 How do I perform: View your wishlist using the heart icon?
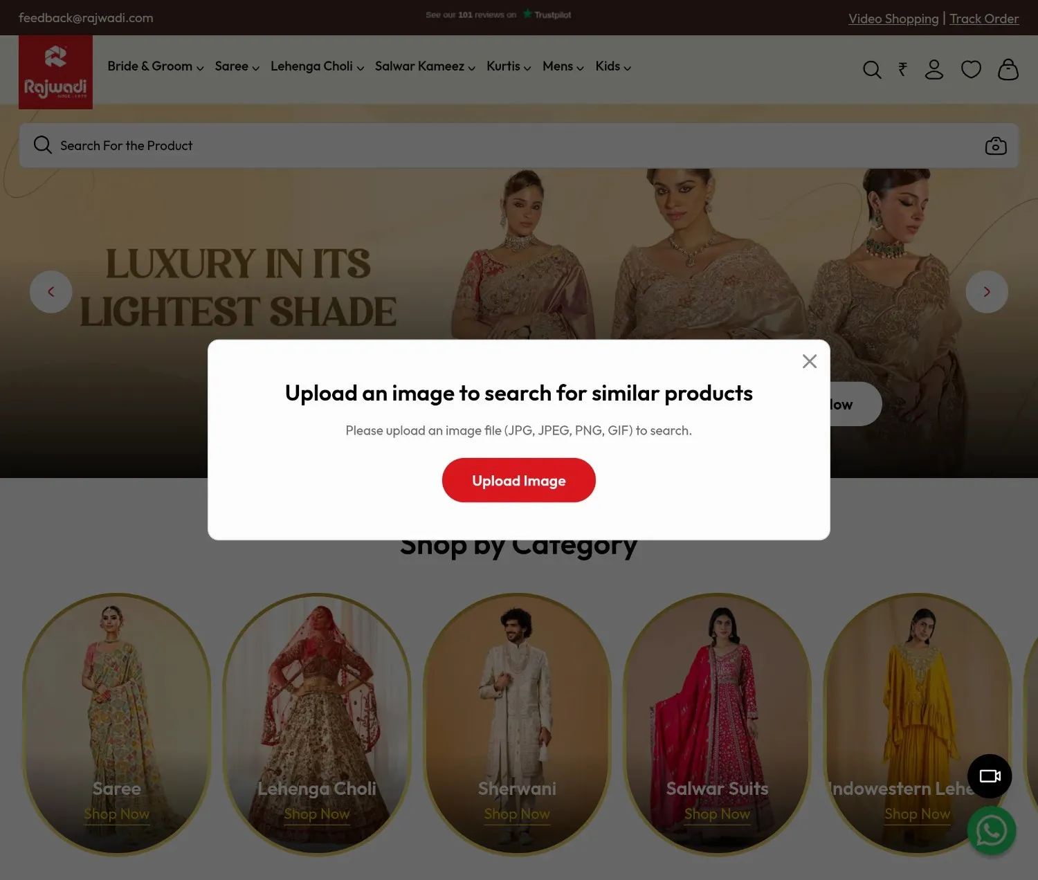(x=971, y=70)
